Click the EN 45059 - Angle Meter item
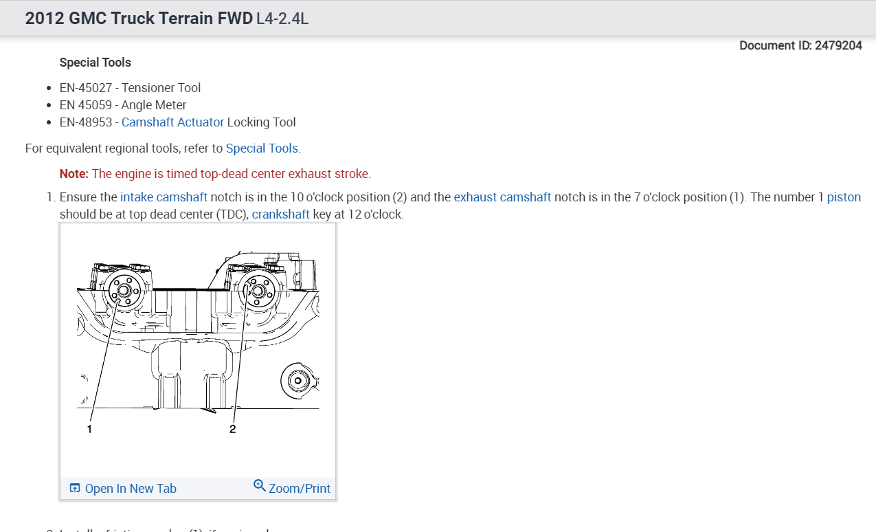This screenshot has width=876, height=532. tap(123, 105)
